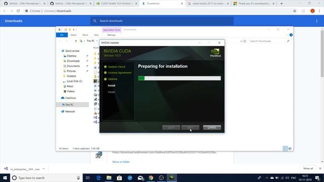324x182 pixels.
Task: Open Music in Explorer navigation pane
Action: [x=70, y=86]
